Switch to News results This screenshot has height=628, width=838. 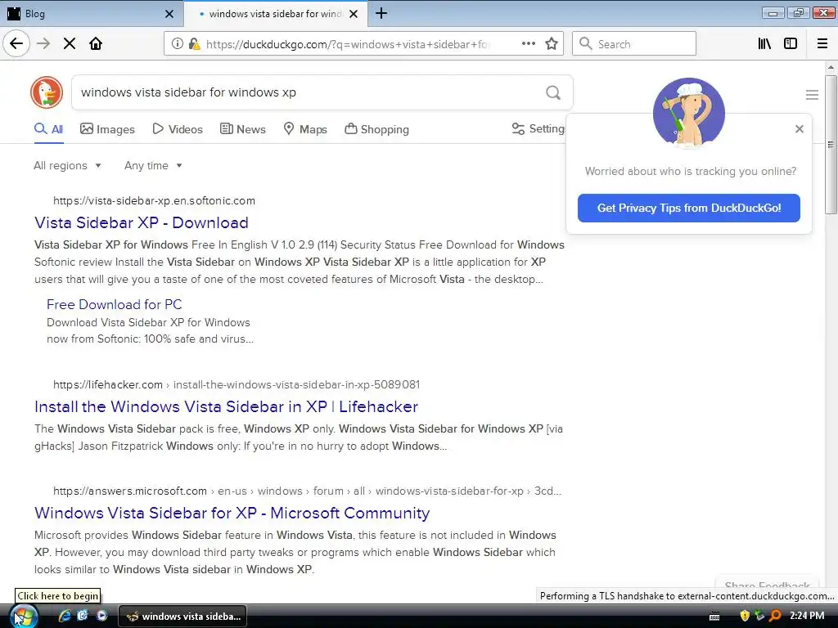tap(242, 129)
